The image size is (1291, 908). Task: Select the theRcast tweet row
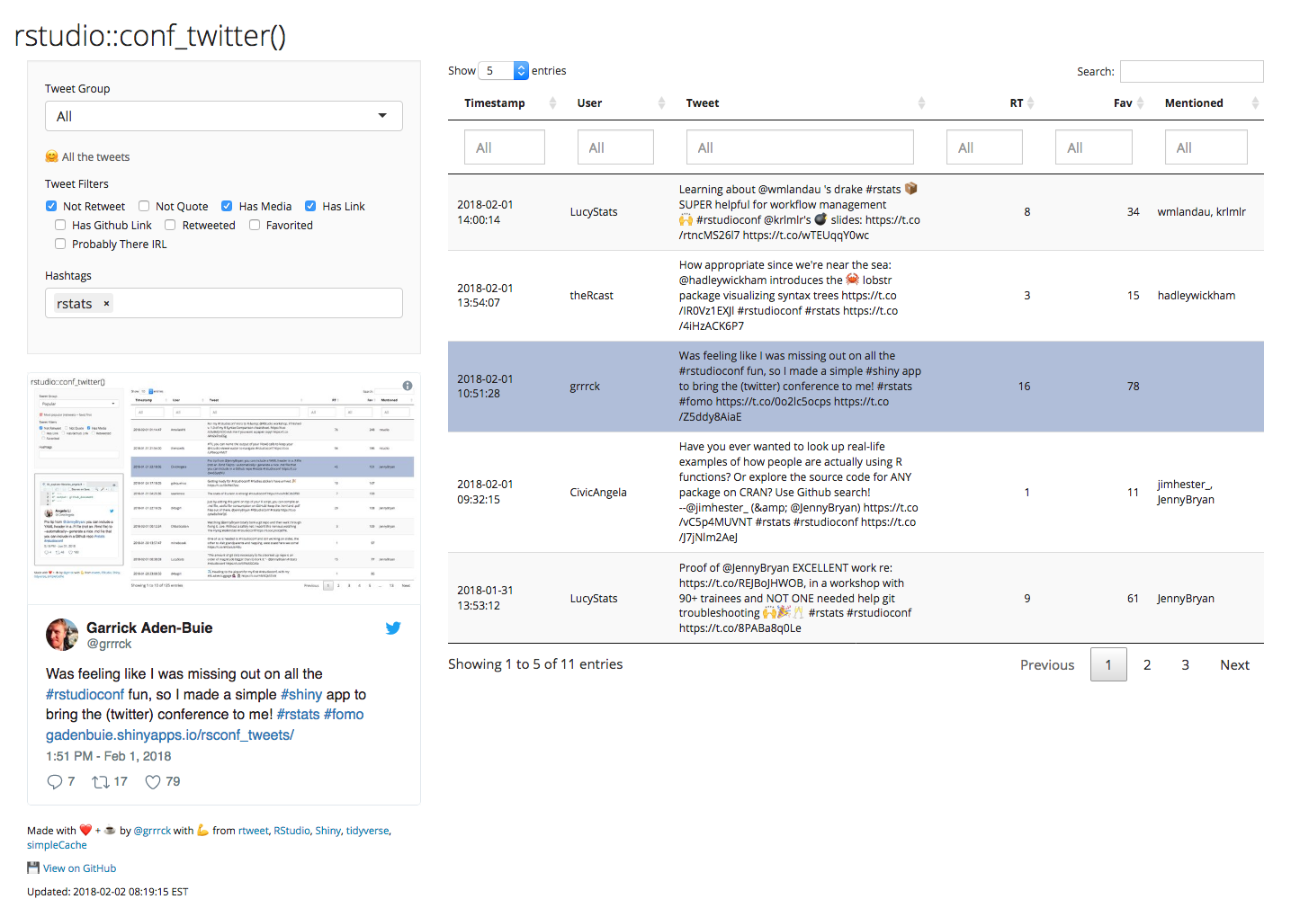pos(856,296)
